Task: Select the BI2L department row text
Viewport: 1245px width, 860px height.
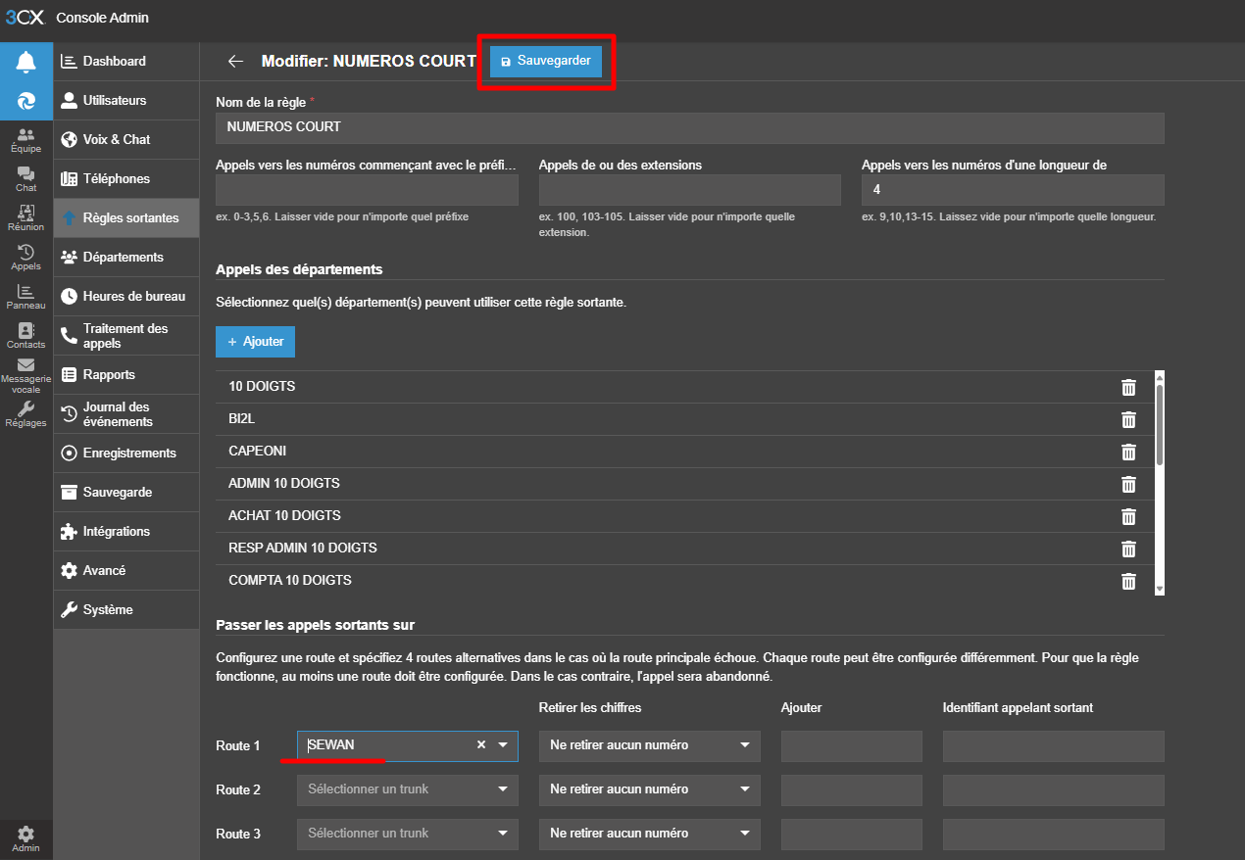Action: [242, 419]
